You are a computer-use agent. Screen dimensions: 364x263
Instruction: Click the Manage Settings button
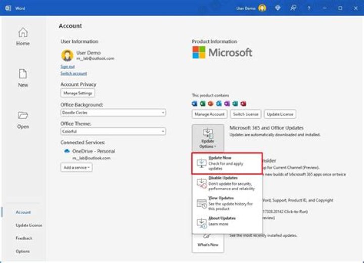coord(77,93)
